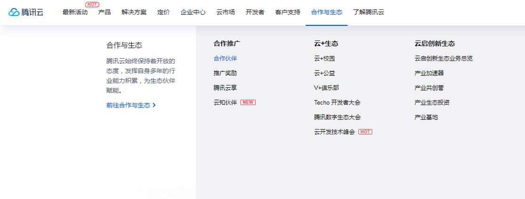The height and width of the screenshot is (199, 525).
Task: Open the 云+校园 link
Action: click(x=324, y=58)
